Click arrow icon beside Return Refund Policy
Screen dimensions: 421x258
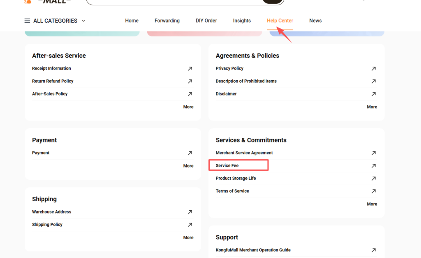pyautogui.click(x=190, y=81)
